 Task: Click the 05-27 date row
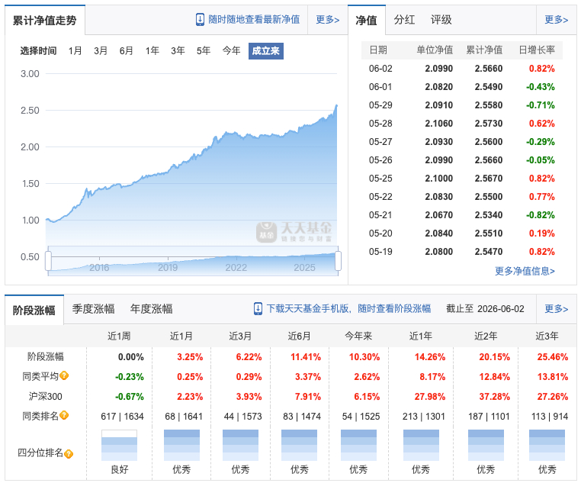click(x=462, y=142)
